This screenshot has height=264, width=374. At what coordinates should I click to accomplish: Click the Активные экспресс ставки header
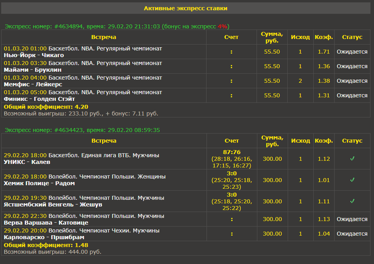[185, 8]
